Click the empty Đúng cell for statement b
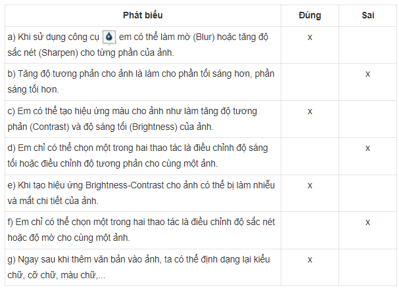 (x=310, y=80)
